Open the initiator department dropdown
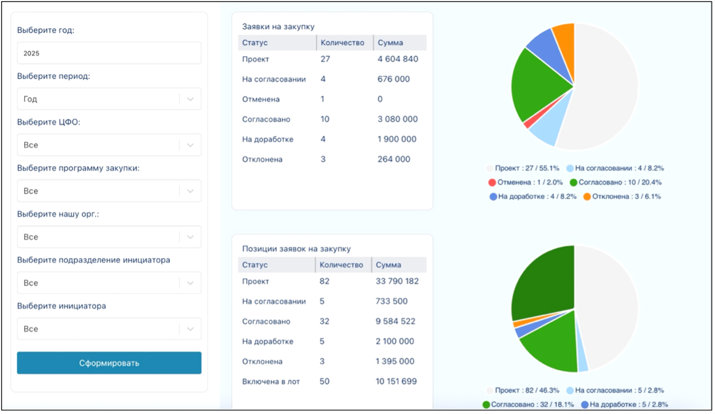 [x=109, y=283]
